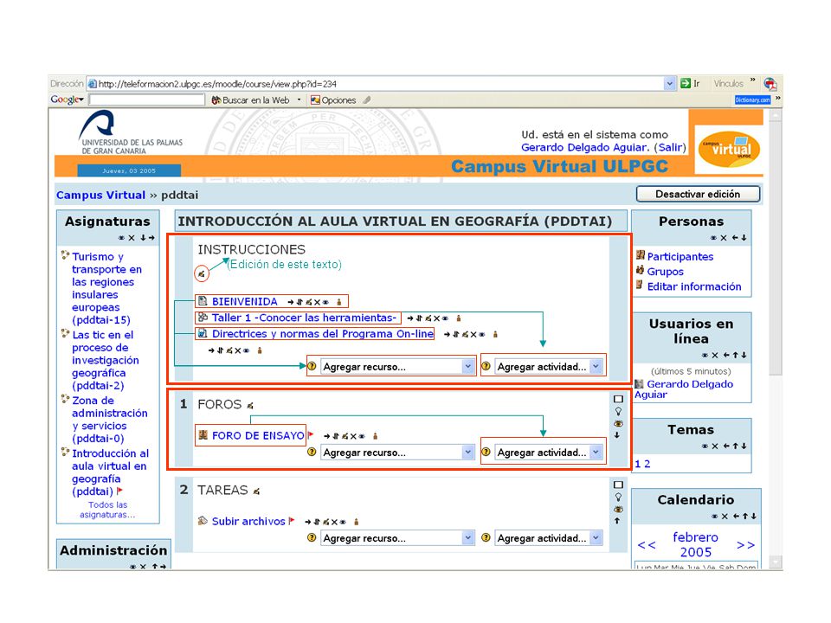Click help icon beside TAREAS Agregar recurso
The image size is (831, 623).
[312, 537]
